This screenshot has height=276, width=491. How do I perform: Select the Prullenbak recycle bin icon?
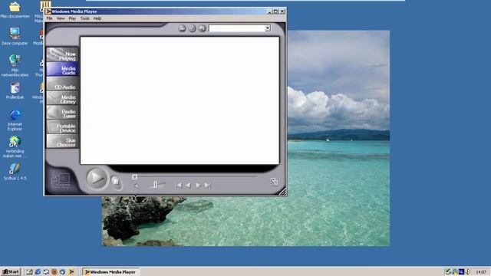(x=15, y=90)
